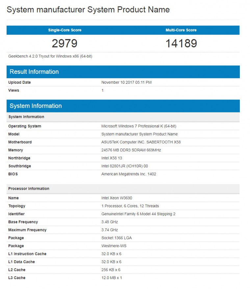
Task: Select the Intel Xeon W3690 value
Action: pos(117,198)
